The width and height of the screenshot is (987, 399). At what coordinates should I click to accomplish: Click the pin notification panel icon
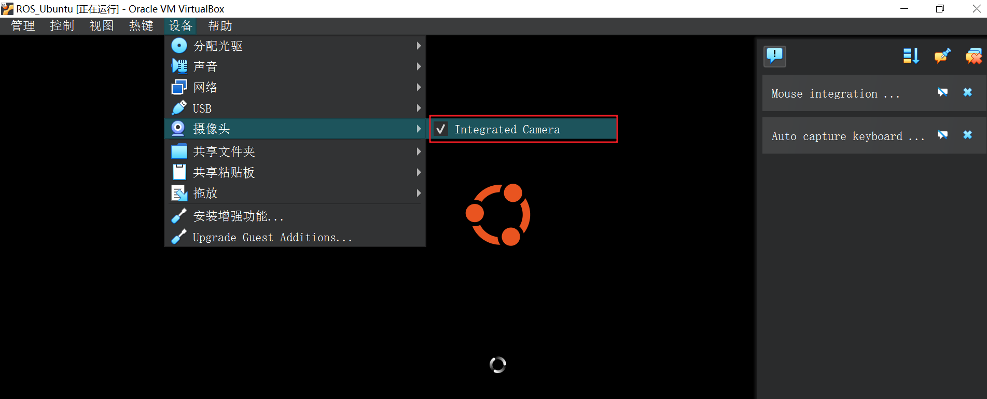pos(942,56)
